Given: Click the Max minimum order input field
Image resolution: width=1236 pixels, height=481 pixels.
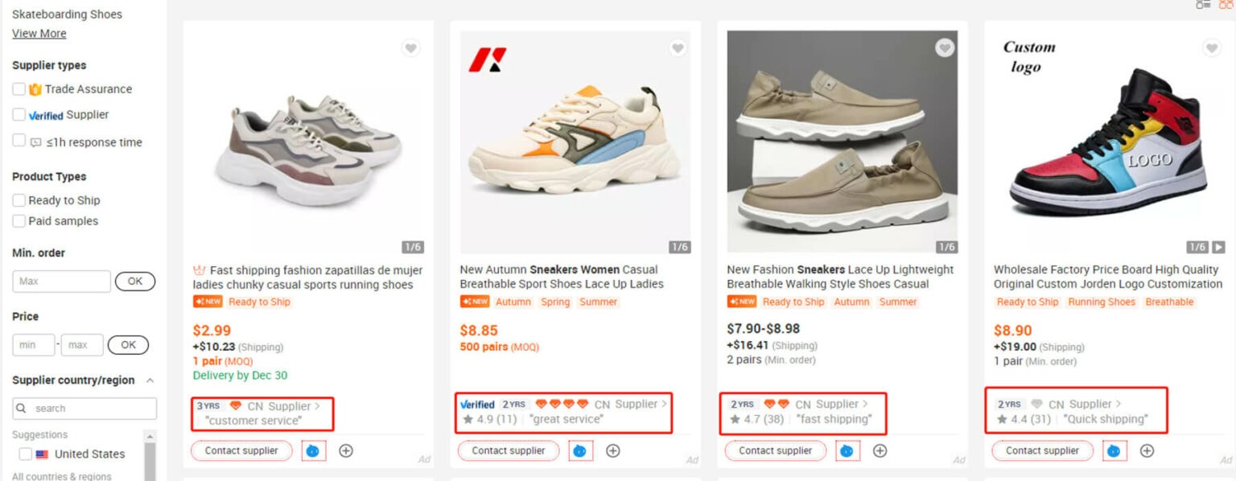Looking at the screenshot, I should tap(60, 281).
